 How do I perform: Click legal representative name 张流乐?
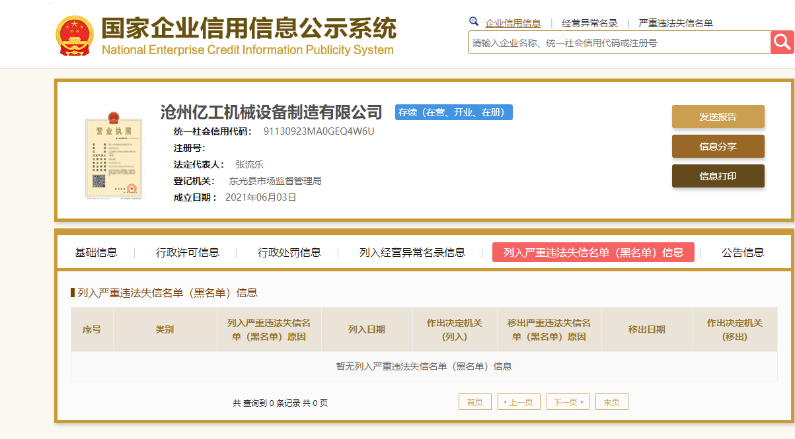249,164
